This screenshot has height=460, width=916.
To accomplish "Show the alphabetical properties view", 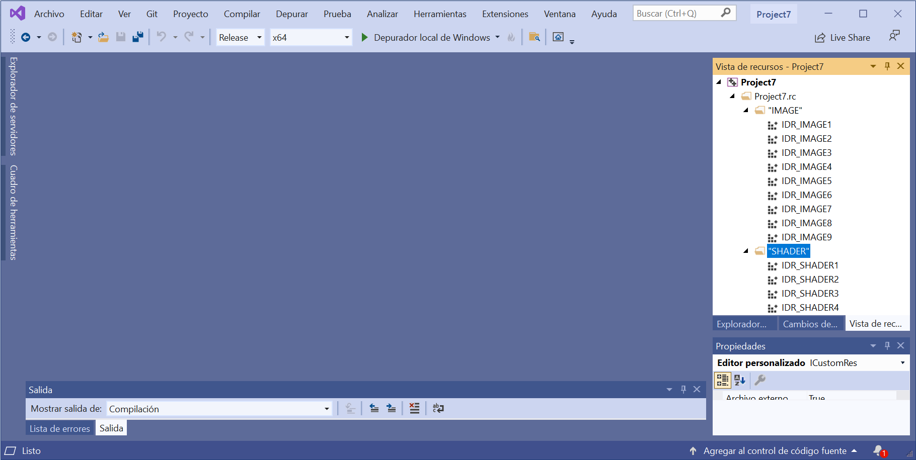I will point(739,380).
